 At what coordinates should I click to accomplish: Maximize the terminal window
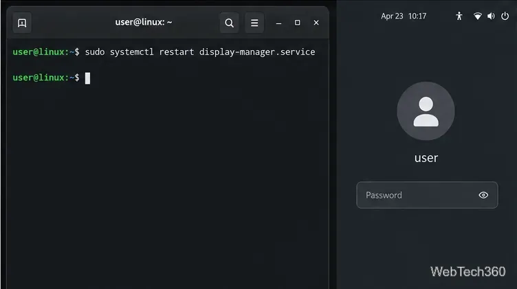click(x=298, y=23)
